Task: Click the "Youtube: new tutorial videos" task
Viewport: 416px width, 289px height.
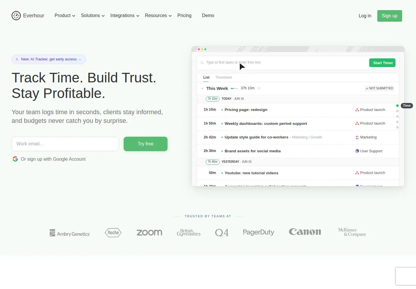Action: pos(251,173)
